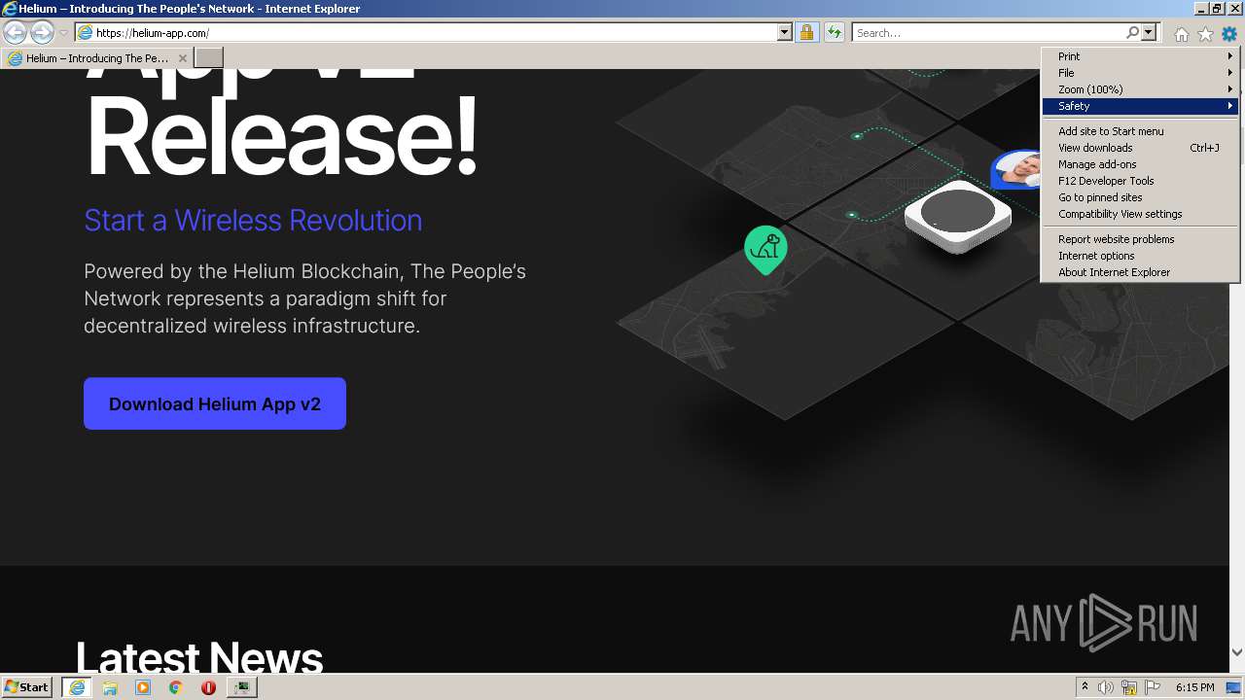This screenshot has width=1245, height=700.
Task: Click Internet Explorer icon on taskbar
Action: pos(76,687)
